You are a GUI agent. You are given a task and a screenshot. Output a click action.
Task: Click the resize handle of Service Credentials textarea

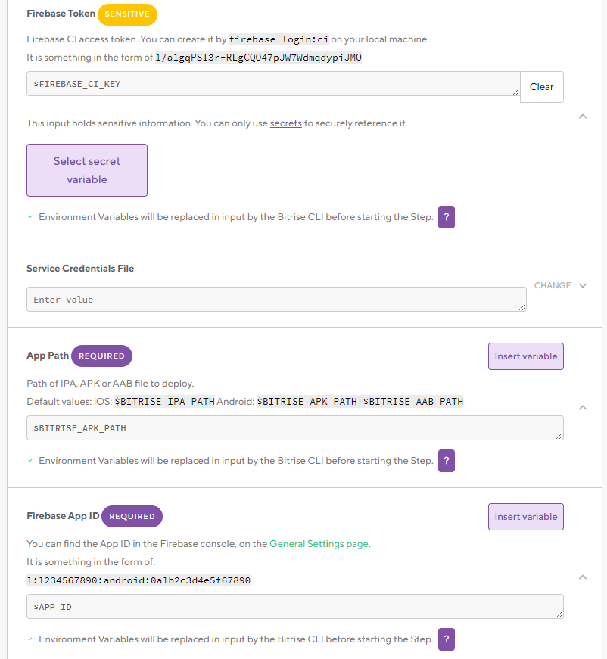tap(522, 307)
